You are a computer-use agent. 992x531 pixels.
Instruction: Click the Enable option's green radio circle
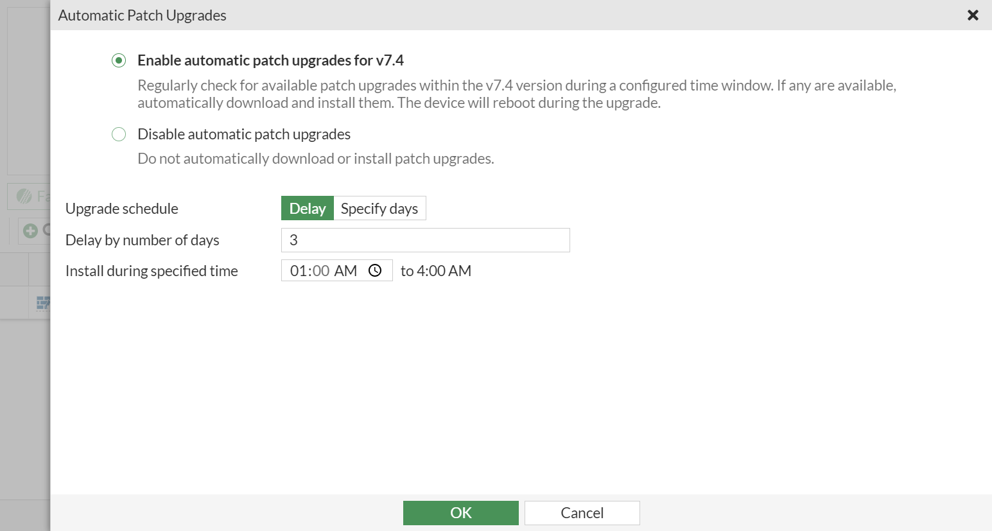[119, 60]
